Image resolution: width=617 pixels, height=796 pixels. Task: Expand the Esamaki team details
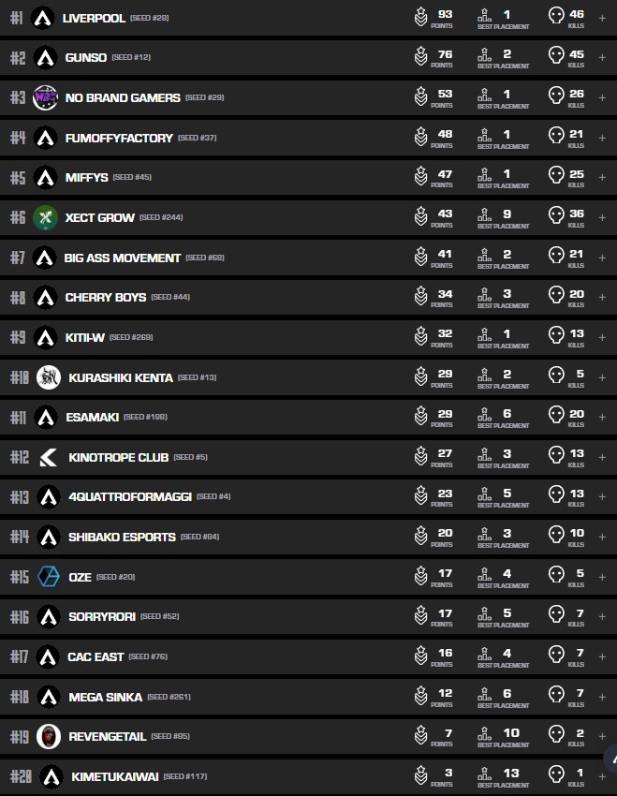coord(602,417)
